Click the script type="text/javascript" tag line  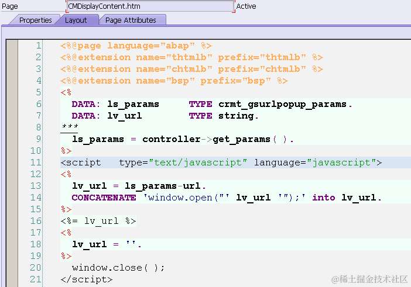coord(221,162)
